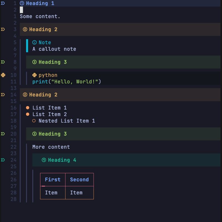Toggle the fold arrow beside Heading 4
Viewport: 222px width, 222px height.
3,160
